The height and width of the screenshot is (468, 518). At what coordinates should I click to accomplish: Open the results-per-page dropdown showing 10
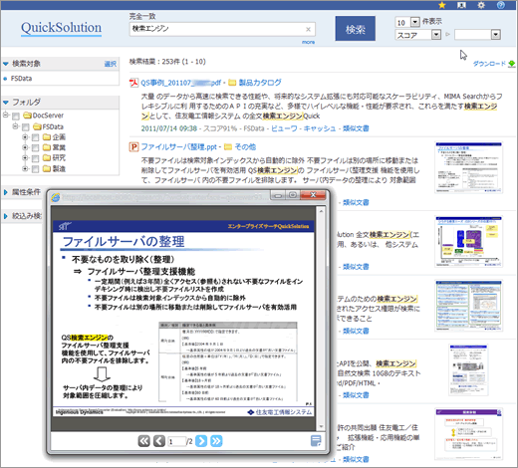[415, 22]
